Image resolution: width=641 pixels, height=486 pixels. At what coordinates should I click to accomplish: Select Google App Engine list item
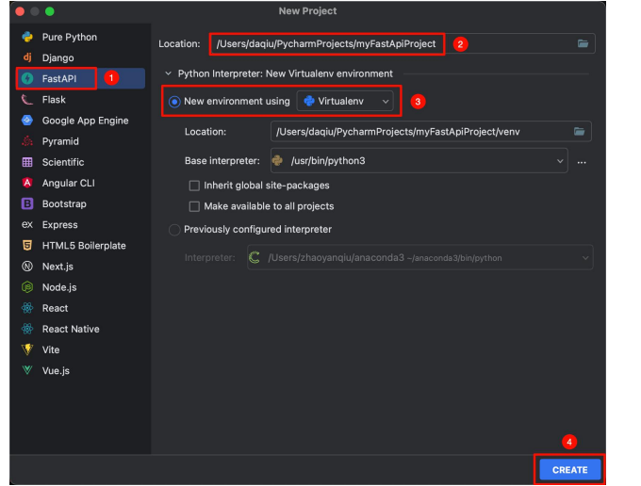[x=85, y=121]
